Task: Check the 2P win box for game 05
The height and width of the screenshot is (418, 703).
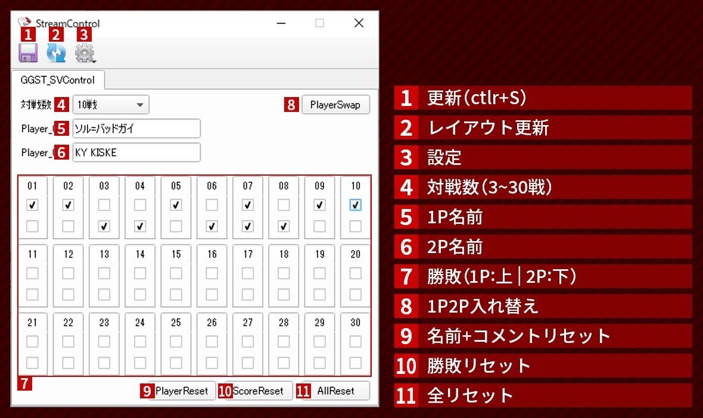Action: (175, 226)
